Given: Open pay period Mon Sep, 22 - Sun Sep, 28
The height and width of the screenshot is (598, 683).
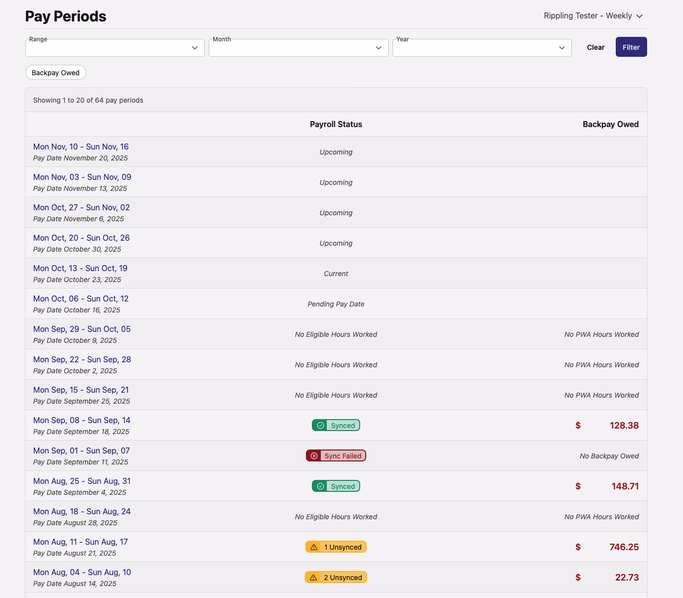Looking at the screenshot, I should pos(82,359).
